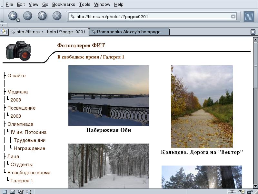This screenshot has height=194, width=258.
Task: Open Address Book from the status bar icon
Action: (x=29, y=192)
